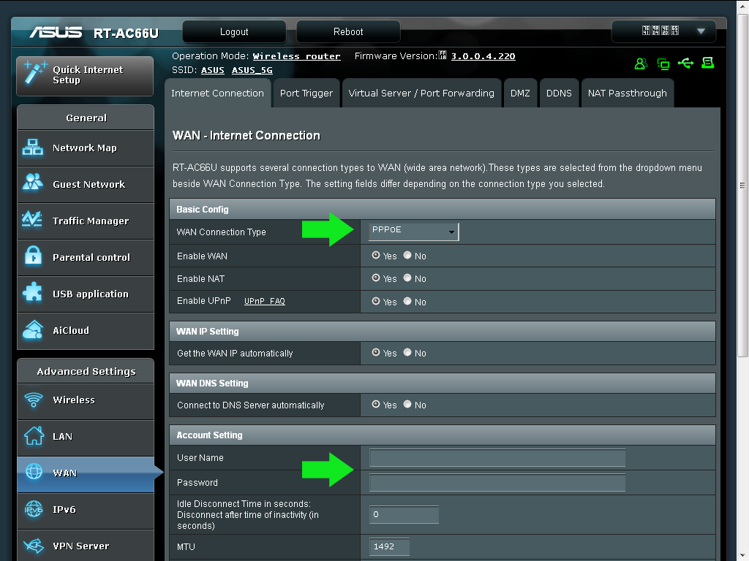Click the Guest Network people icon

click(32, 183)
